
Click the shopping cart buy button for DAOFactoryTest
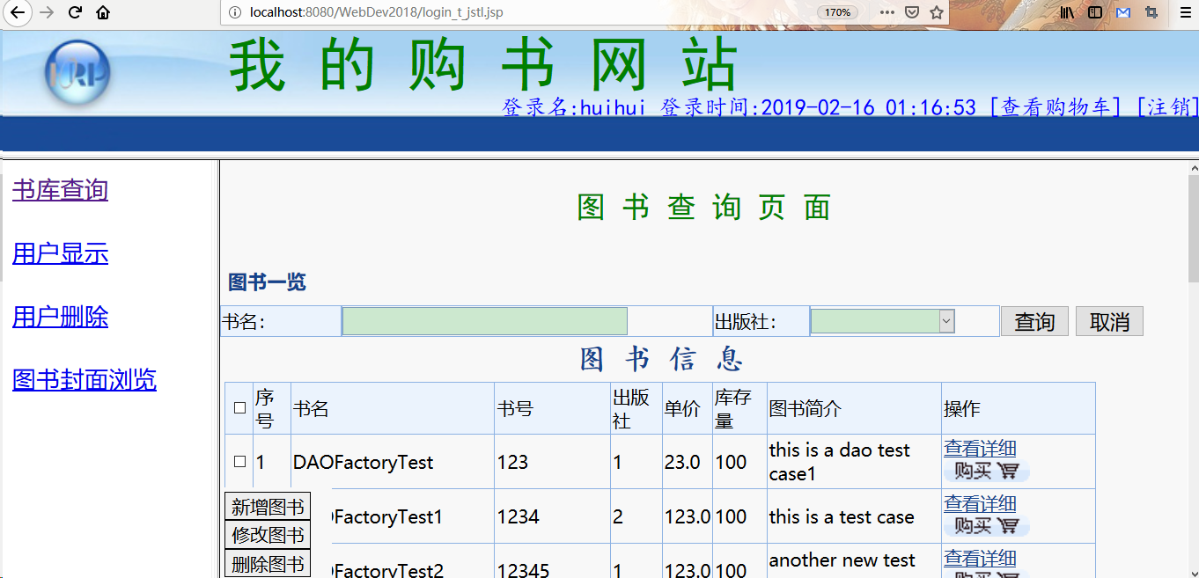[986, 472]
